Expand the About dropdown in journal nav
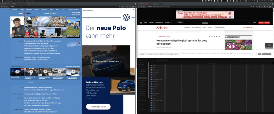 point(210,28)
